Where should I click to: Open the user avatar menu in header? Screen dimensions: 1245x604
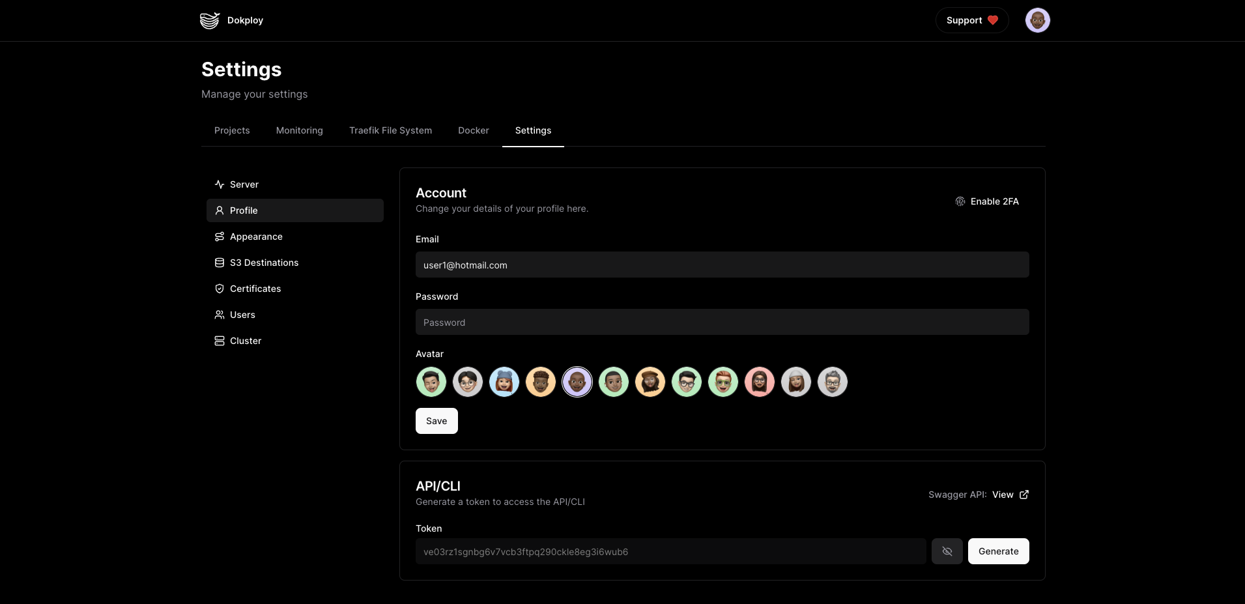[1037, 20]
